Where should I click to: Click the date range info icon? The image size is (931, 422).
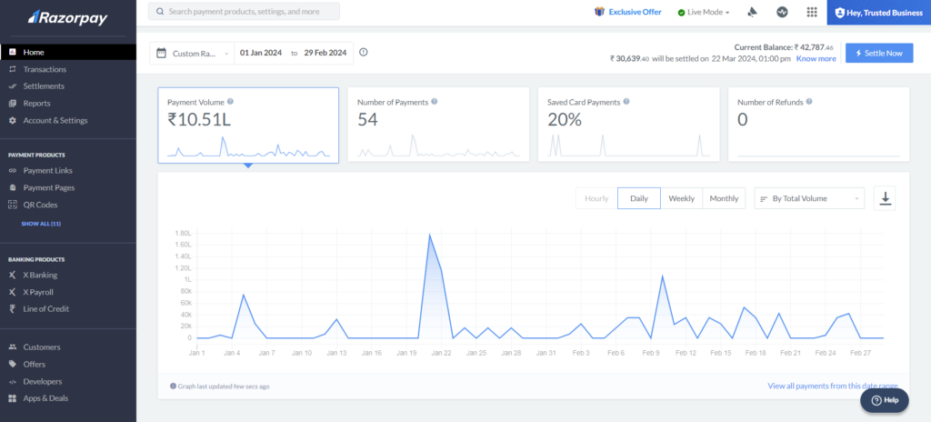click(364, 53)
